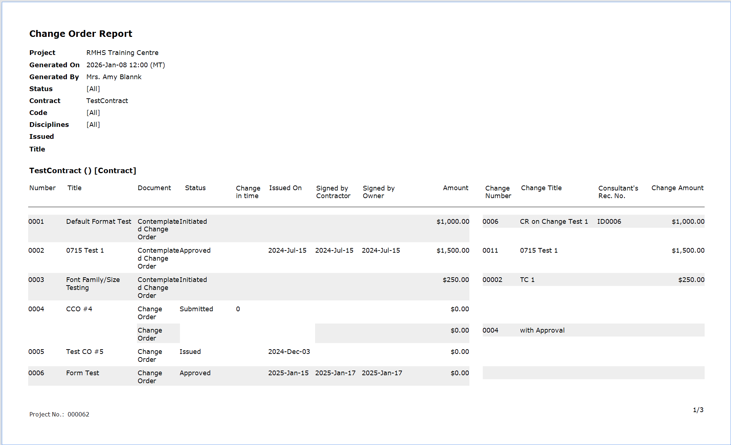Click the contractor signed date 2025-Jan-17
731x445 pixels.
click(335, 373)
